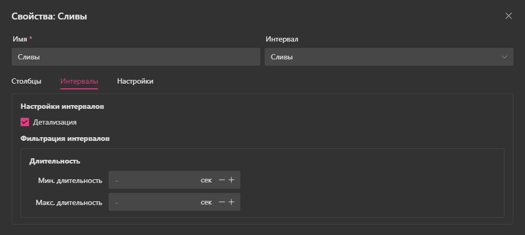Click the Детализация label text
Viewport: 525px width, 235px height.
[55, 122]
